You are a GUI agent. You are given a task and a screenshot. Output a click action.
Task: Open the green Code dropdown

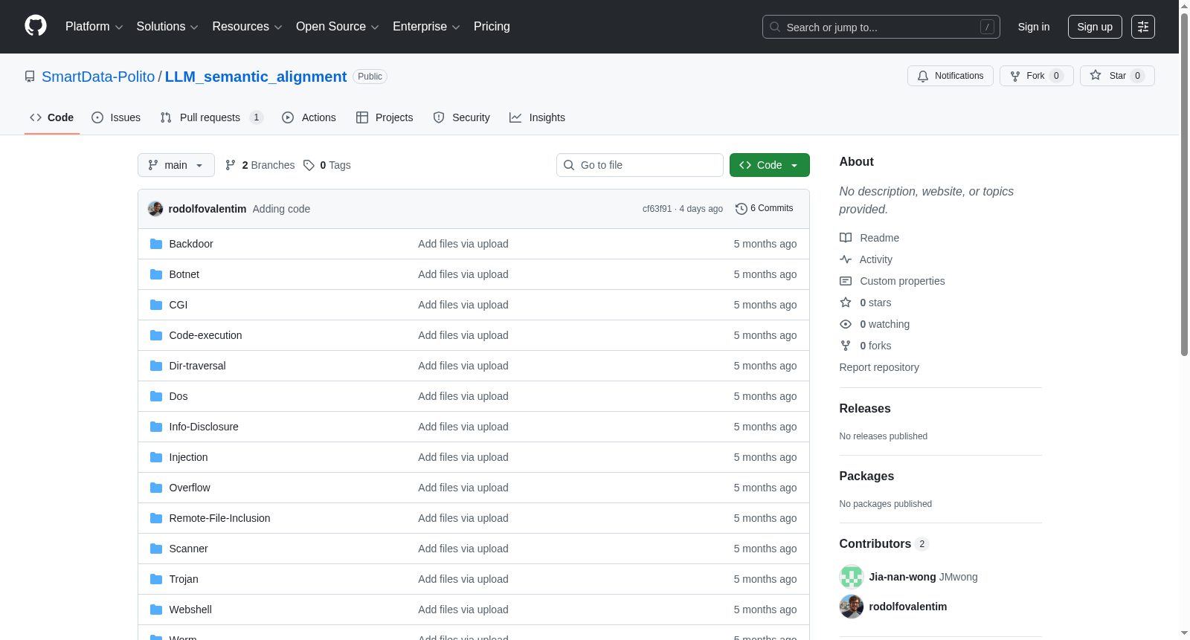point(770,165)
